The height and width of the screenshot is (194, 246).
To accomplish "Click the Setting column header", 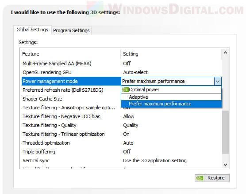I will coord(131,54).
